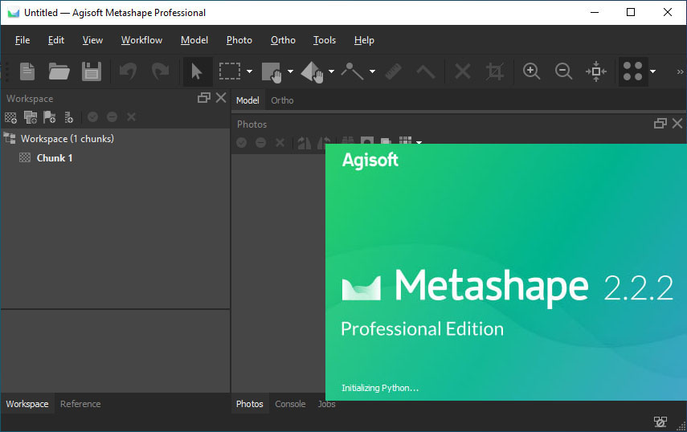The height and width of the screenshot is (432, 687).
Task: Expand the toolbar overflow chevron
Action: (680, 71)
